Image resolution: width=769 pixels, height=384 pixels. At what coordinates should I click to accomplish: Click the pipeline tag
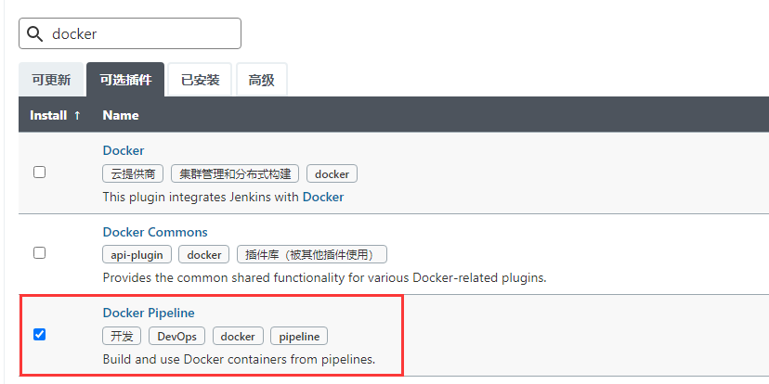[x=299, y=336]
